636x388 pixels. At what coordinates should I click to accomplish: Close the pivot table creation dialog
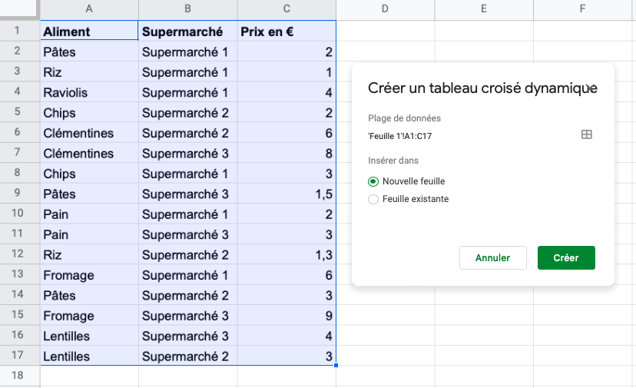point(591,88)
